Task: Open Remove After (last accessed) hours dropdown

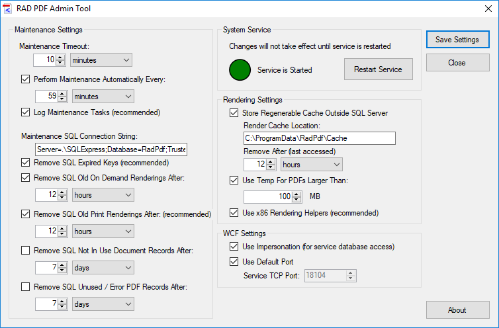Action: coord(312,165)
